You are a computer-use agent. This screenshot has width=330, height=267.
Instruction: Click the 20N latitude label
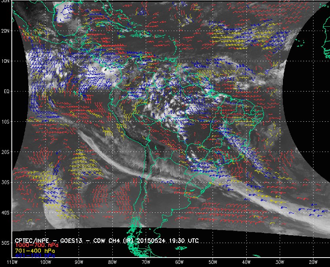[5, 31]
